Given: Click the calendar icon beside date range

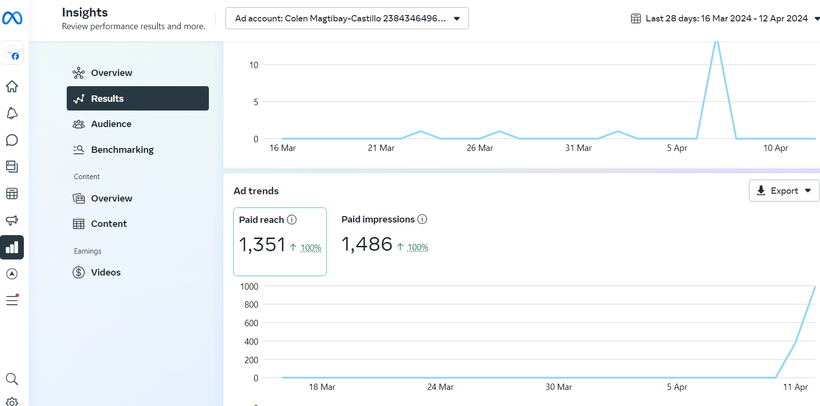Looking at the screenshot, I should pyautogui.click(x=636, y=18).
